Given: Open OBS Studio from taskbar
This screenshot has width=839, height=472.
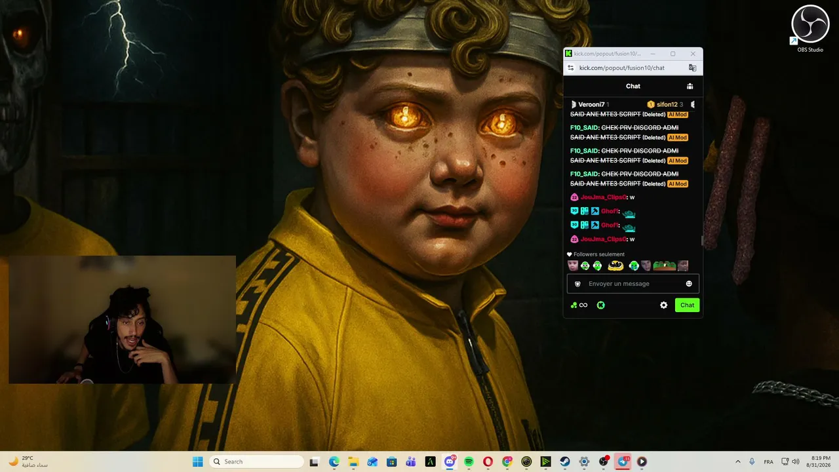Looking at the screenshot, I should tap(604, 462).
